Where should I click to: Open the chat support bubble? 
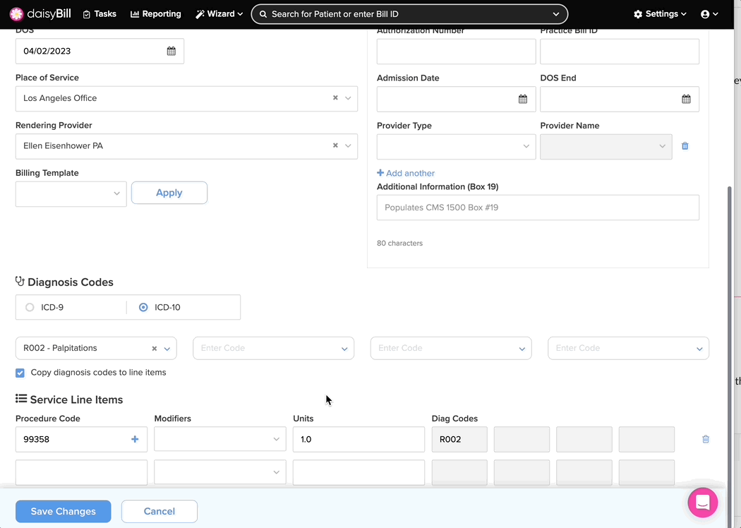point(702,503)
